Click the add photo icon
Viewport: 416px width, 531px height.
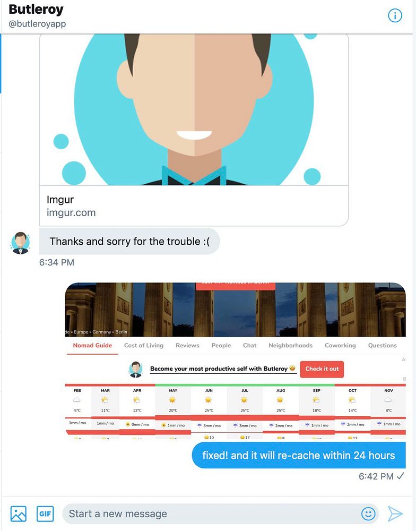click(x=18, y=513)
